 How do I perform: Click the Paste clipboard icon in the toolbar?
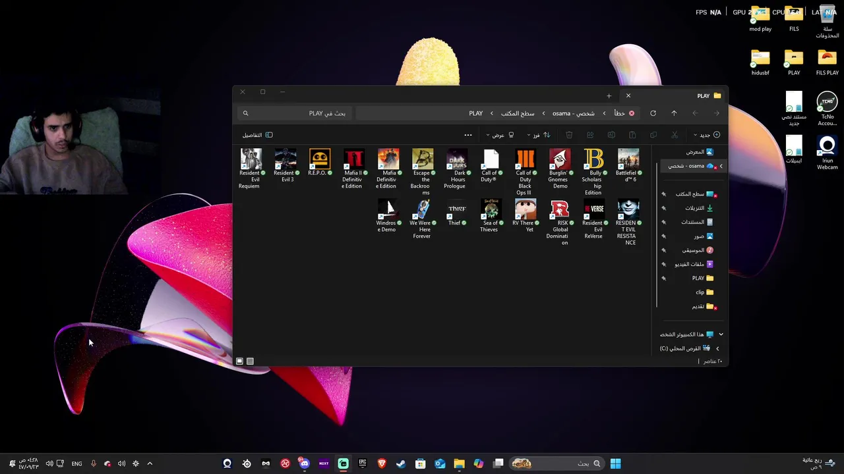click(632, 135)
